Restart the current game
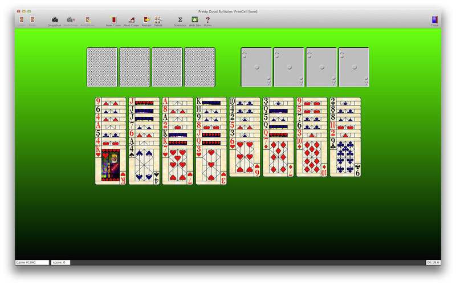 pyautogui.click(x=146, y=21)
